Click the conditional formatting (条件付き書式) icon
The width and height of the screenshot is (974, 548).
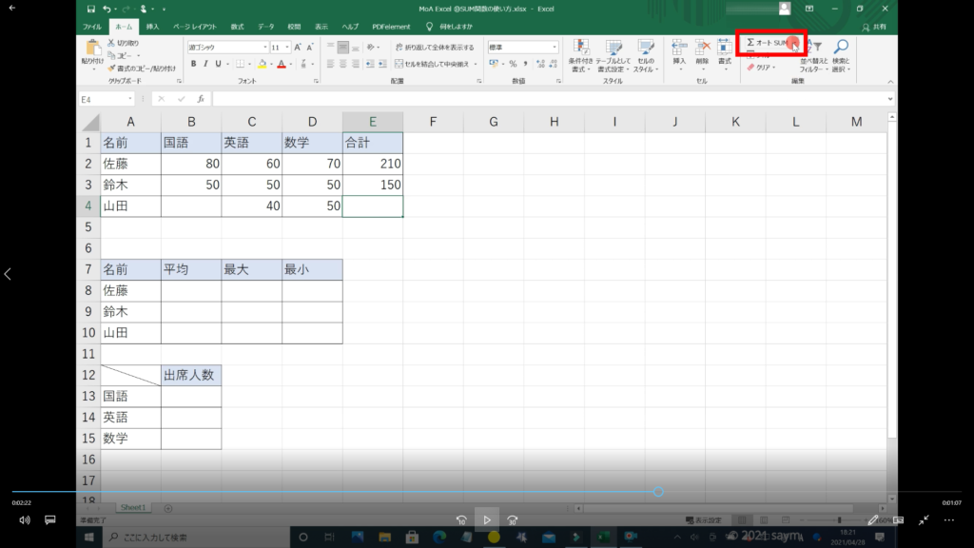click(581, 49)
